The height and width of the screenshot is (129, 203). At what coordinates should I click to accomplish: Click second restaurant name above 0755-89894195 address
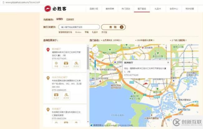click(x=60, y=77)
